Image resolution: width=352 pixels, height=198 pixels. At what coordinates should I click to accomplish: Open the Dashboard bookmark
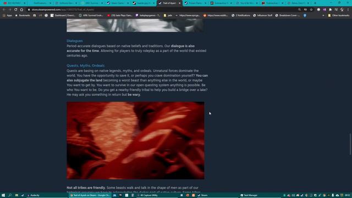pyautogui.click(x=63, y=15)
